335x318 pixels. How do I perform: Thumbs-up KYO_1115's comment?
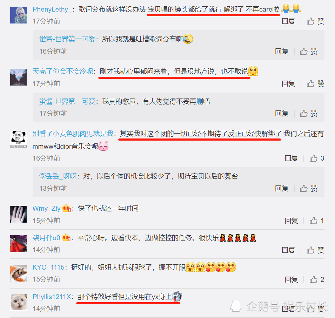[317, 279]
